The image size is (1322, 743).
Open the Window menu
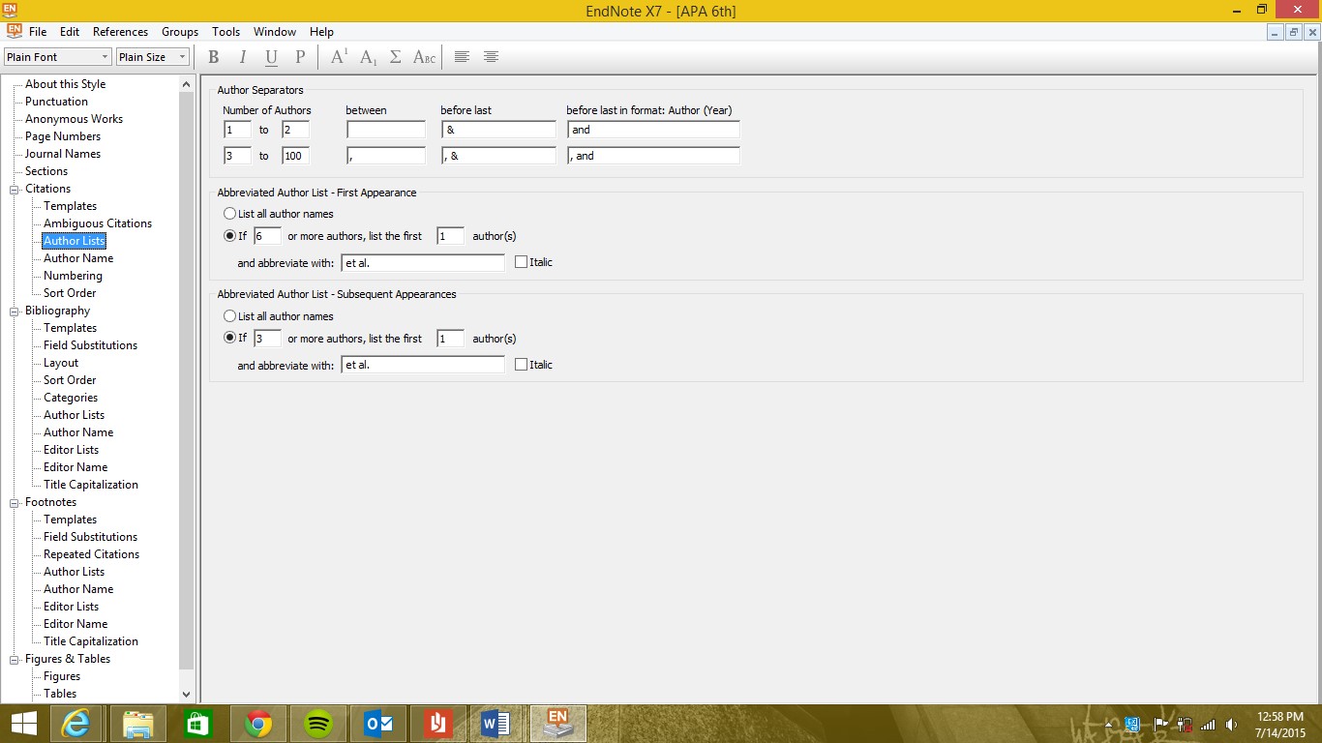point(275,32)
